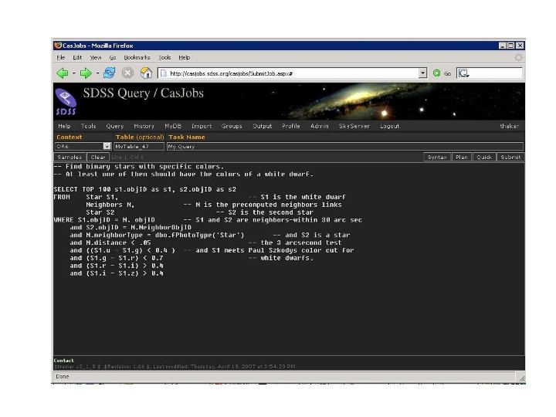
Task: Open the History page link
Action: coord(144,126)
